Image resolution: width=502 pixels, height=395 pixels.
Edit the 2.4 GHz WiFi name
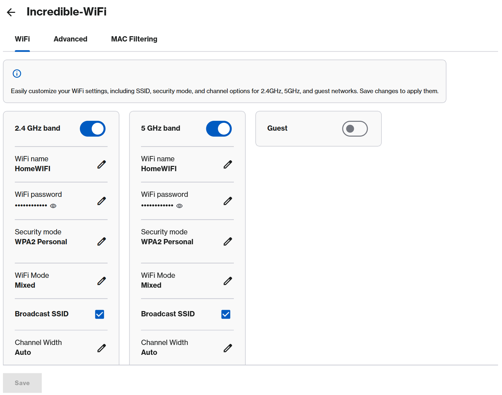[x=102, y=164]
